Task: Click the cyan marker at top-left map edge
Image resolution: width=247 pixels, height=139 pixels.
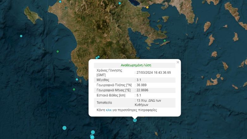Action: pos(60,2)
